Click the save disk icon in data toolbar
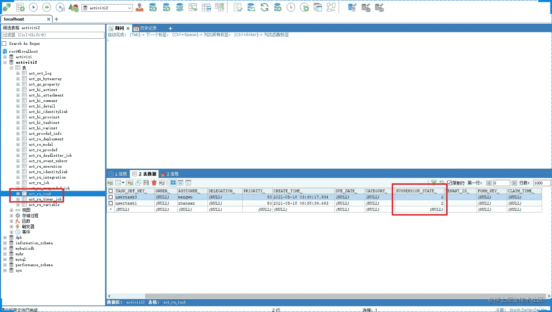Image resolution: width=552 pixels, height=312 pixels. pos(146,183)
